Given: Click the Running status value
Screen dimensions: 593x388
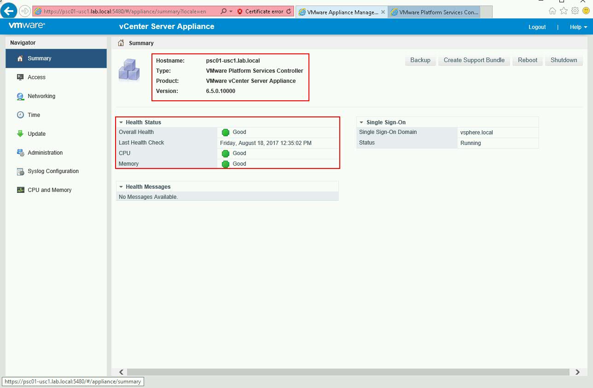Looking at the screenshot, I should tap(471, 143).
